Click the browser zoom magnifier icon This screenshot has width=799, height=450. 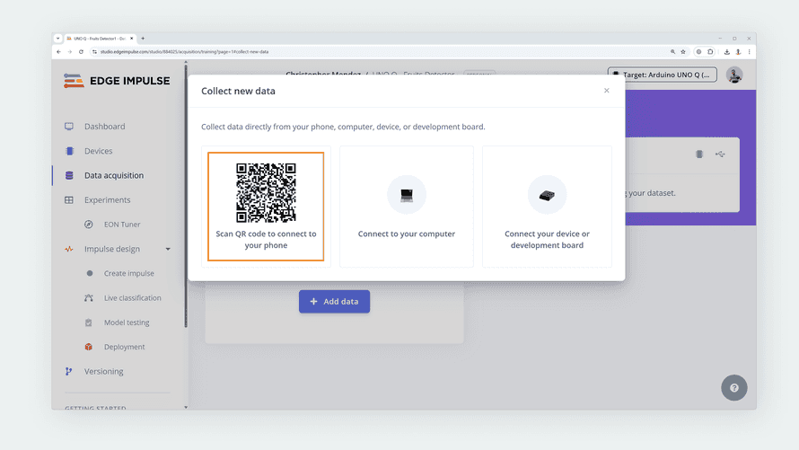(x=672, y=52)
